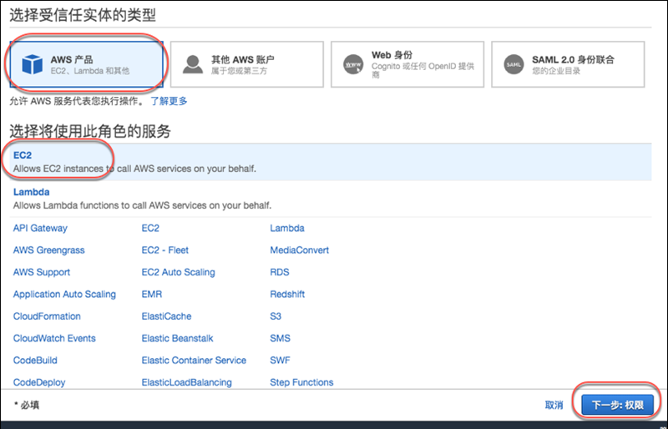This screenshot has height=429, width=668.
Task: Select the EMR service link
Action: [x=151, y=295]
